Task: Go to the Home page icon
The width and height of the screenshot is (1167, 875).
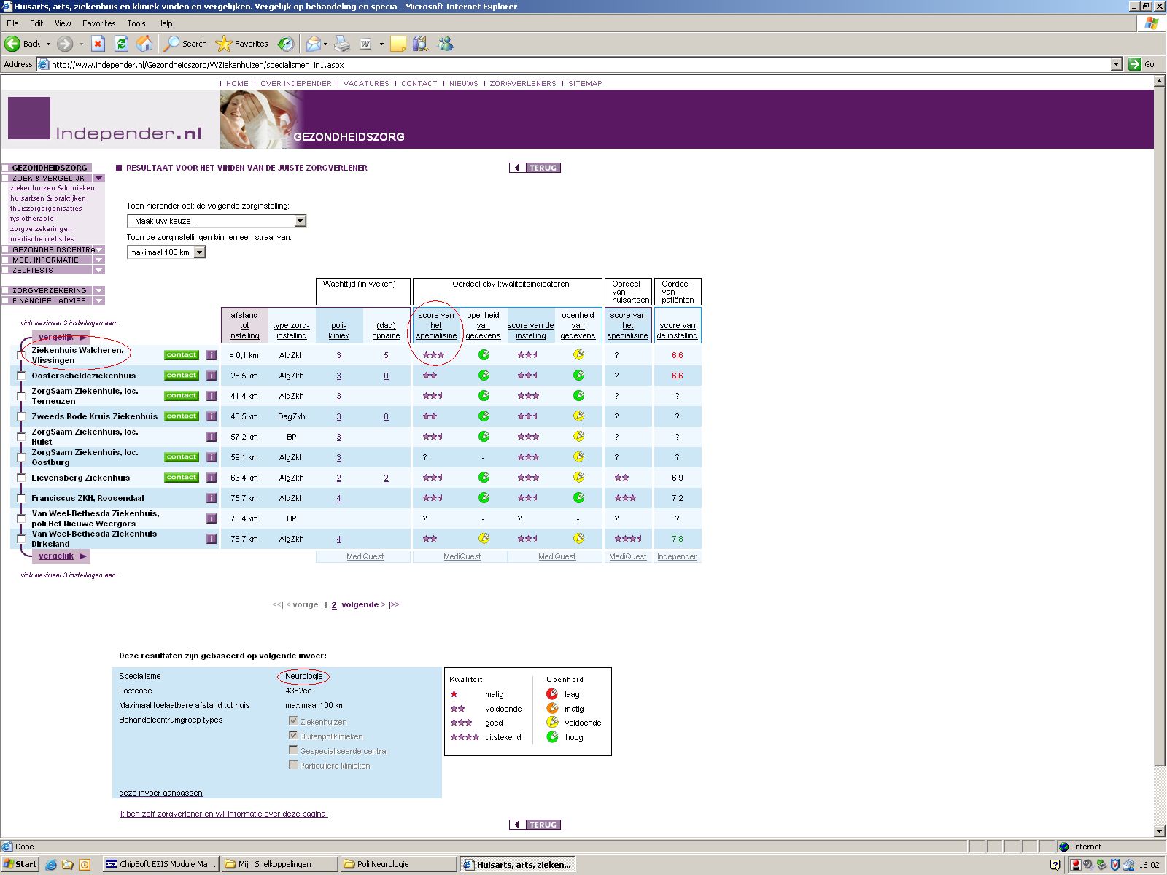Action: [145, 44]
